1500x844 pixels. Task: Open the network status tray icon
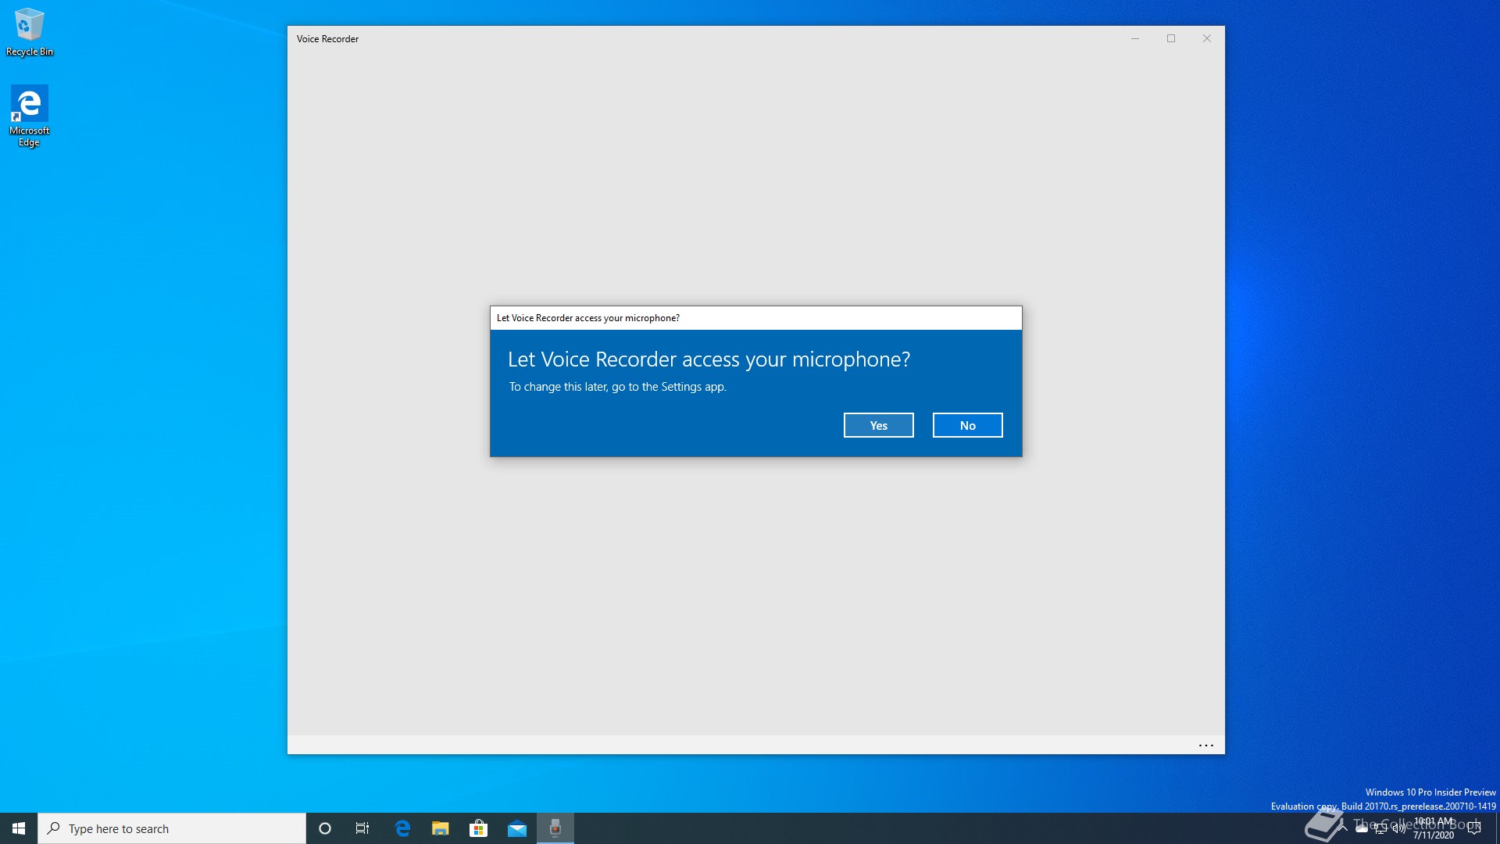(1380, 828)
